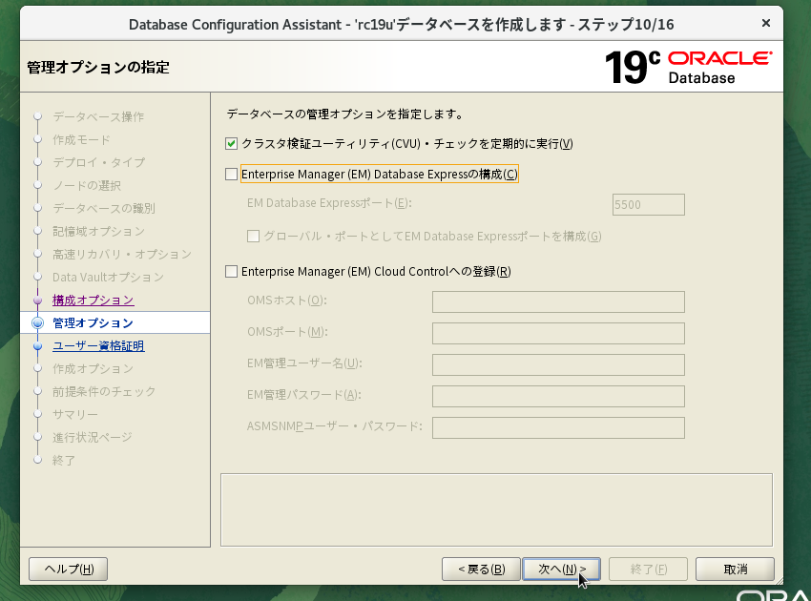Click the OMSポート input field
Viewport: 811px width, 601px height.
pos(558,333)
